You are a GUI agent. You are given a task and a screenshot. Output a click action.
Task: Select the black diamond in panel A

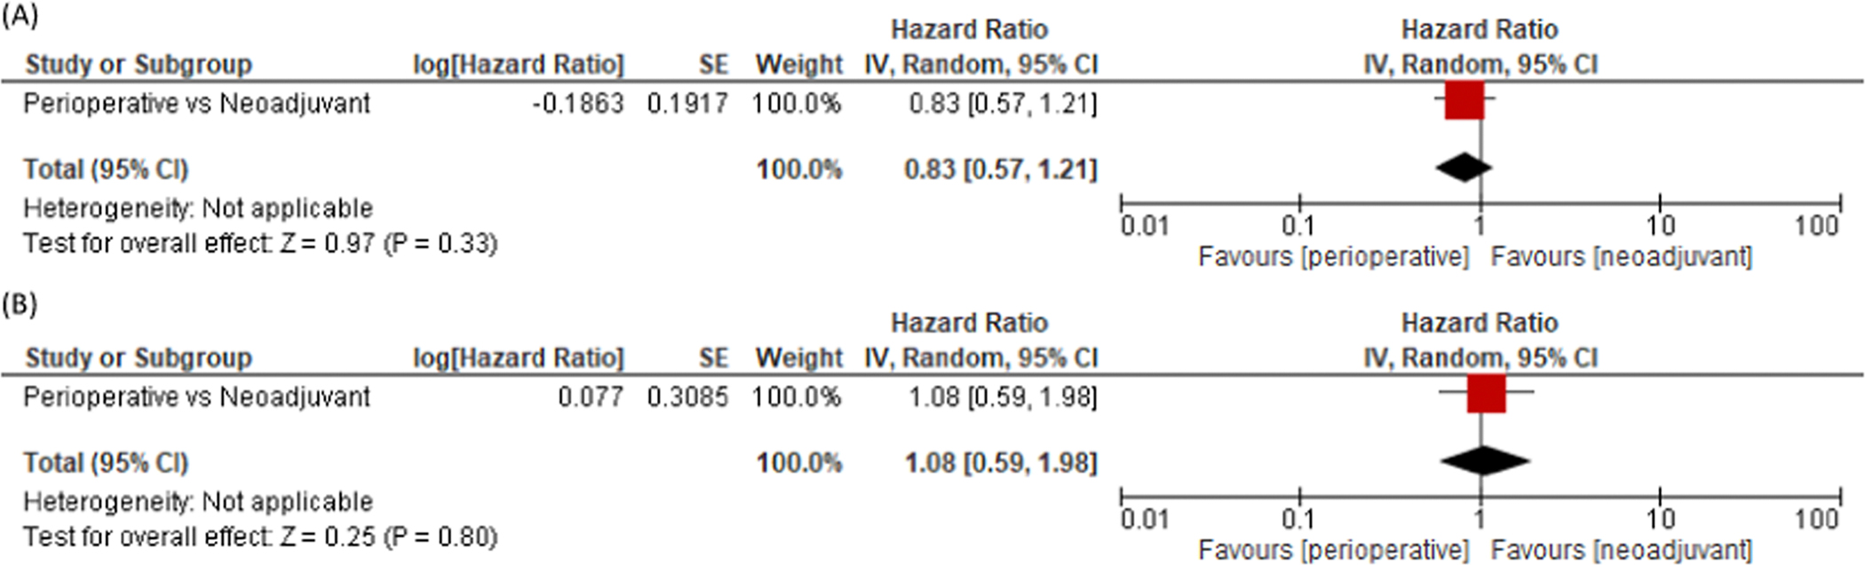click(x=1463, y=167)
